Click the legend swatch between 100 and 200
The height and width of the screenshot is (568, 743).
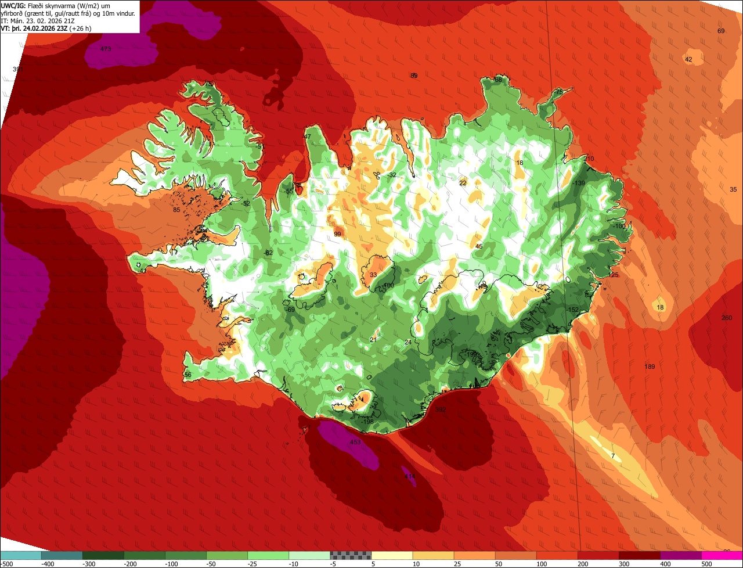coord(557,555)
